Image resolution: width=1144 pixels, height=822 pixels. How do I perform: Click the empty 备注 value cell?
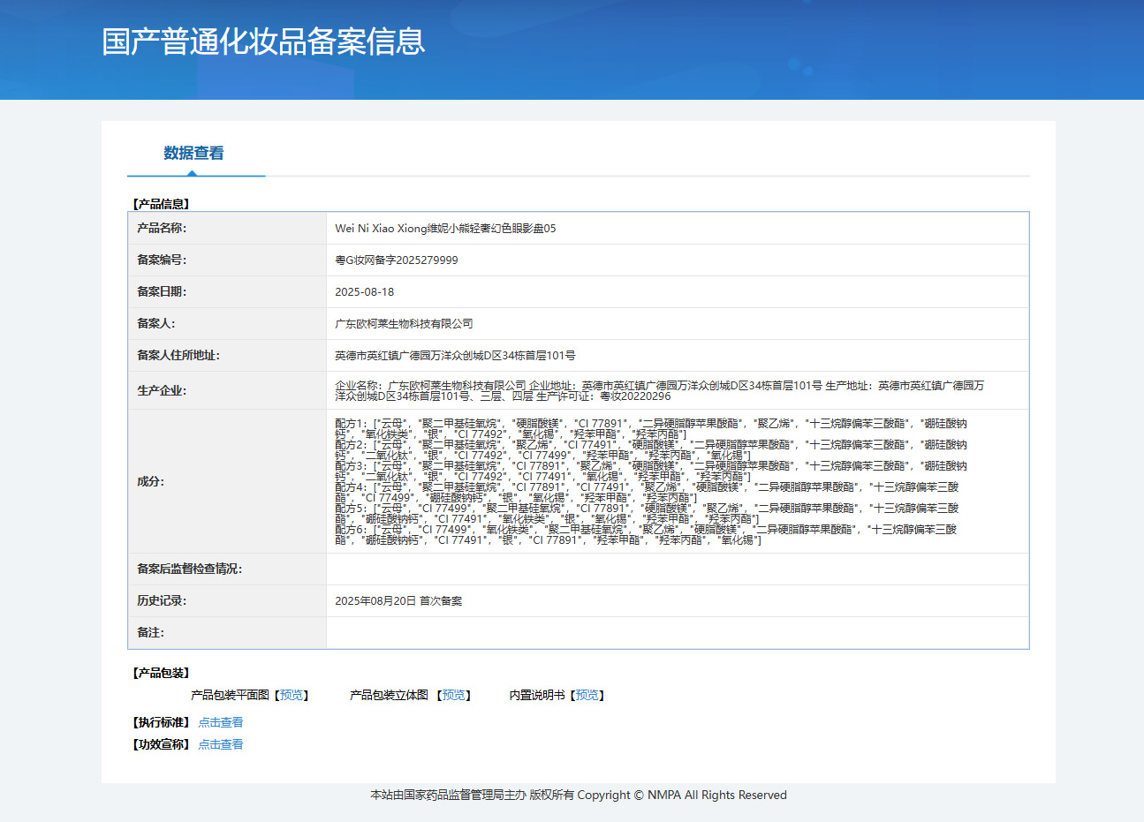677,633
